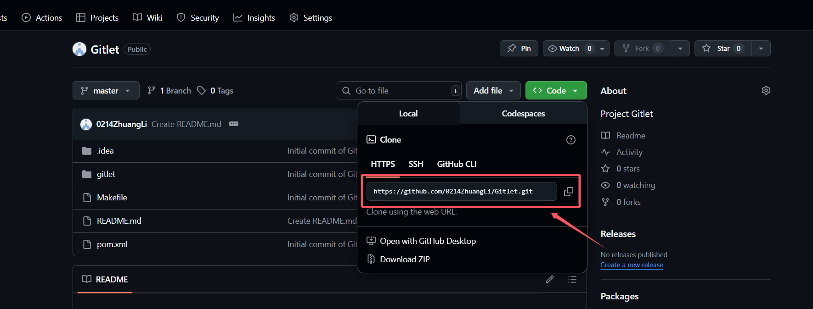Image resolution: width=813 pixels, height=309 pixels.
Task: Open the About settings gear icon
Action: (766, 91)
